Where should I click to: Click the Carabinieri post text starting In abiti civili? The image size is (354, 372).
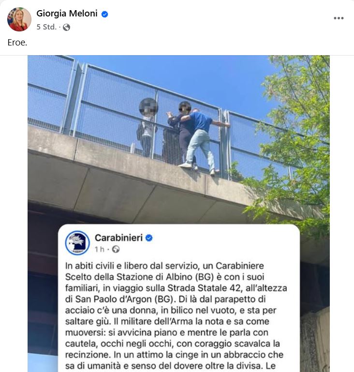coord(176,316)
